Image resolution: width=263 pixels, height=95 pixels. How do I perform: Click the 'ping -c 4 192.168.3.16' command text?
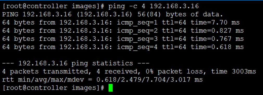(x=153, y=6)
